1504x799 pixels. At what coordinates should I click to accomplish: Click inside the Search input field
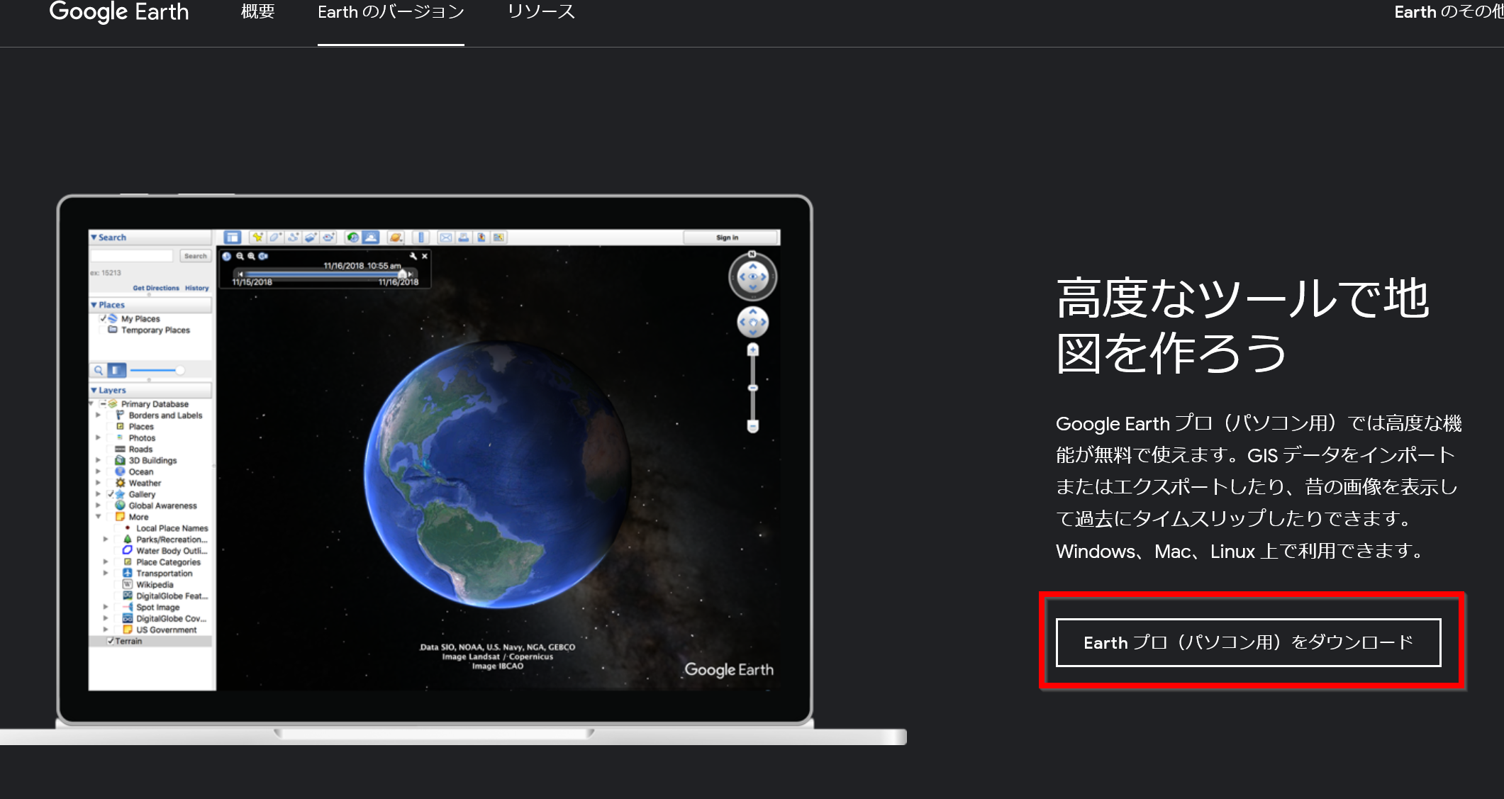[132, 256]
